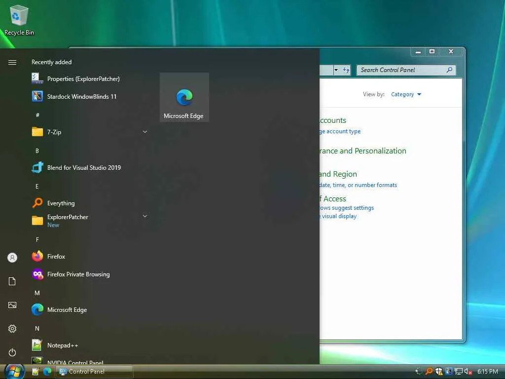Open the account type link in Control Panel
Image resolution: width=505 pixels, height=379 pixels.
(x=340, y=131)
